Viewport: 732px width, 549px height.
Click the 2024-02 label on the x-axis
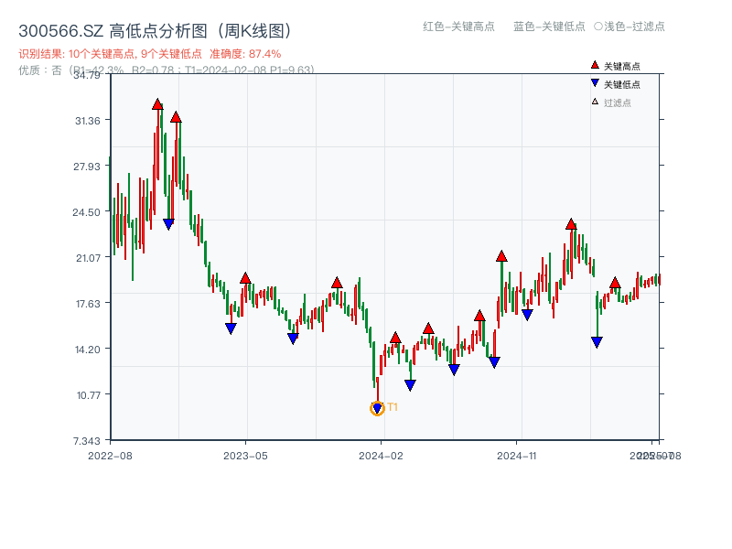click(x=382, y=454)
